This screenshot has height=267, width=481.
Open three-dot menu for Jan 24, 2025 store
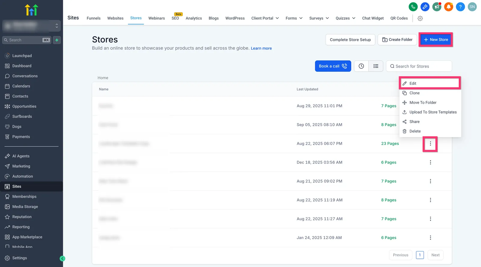(430, 238)
